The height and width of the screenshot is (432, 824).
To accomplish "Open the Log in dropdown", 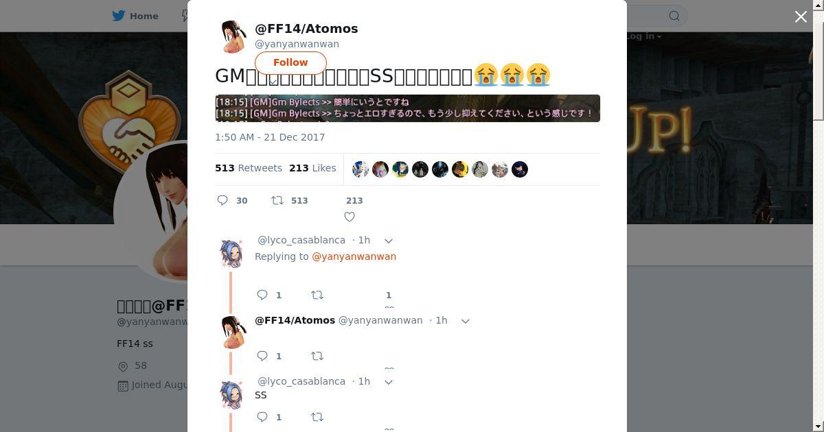I will click(x=643, y=36).
